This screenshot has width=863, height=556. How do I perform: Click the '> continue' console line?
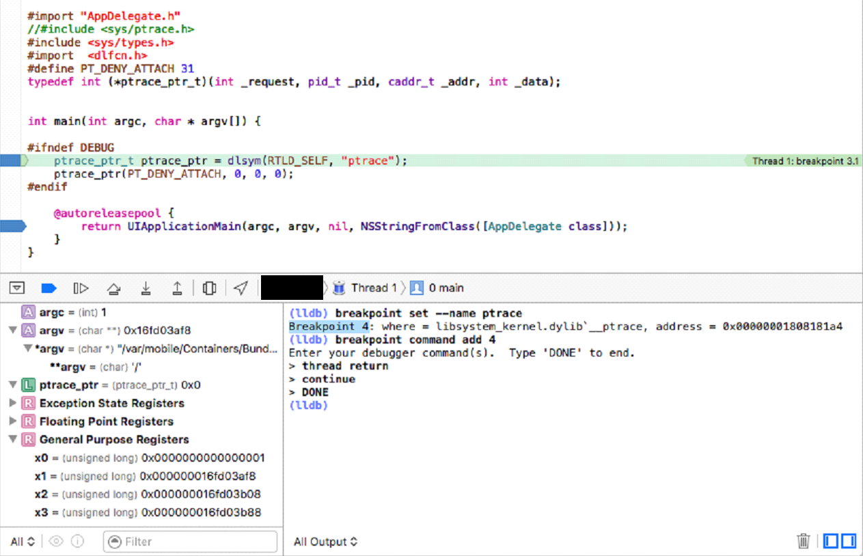point(322,379)
